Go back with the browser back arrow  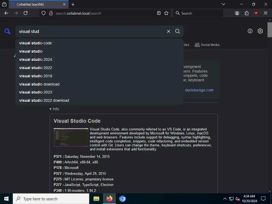coord(6,13)
